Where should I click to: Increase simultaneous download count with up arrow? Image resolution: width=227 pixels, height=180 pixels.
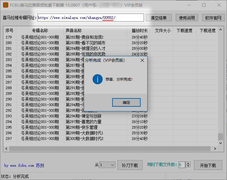[x=188, y=163]
